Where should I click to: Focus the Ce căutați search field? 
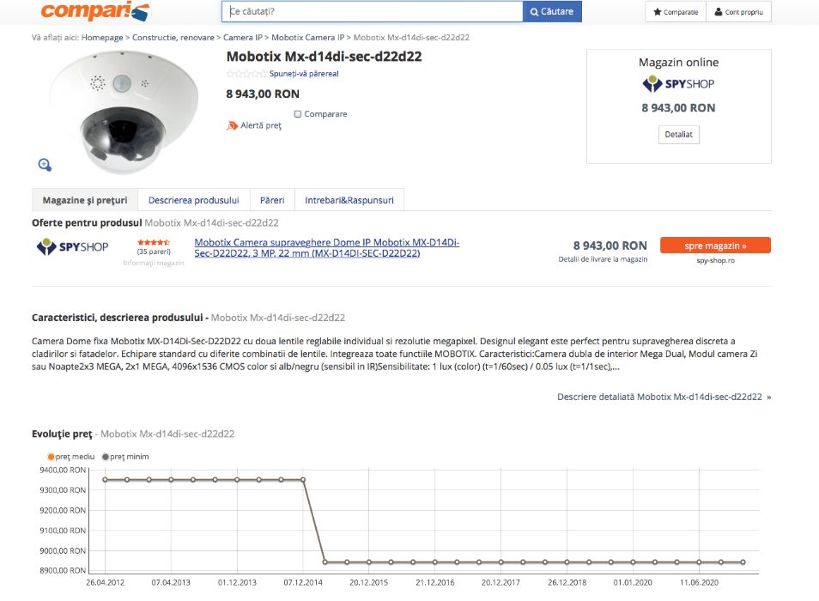pos(373,11)
